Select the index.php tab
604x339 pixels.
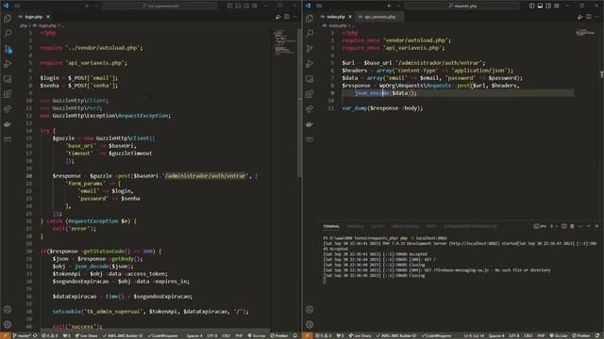[x=336, y=17]
